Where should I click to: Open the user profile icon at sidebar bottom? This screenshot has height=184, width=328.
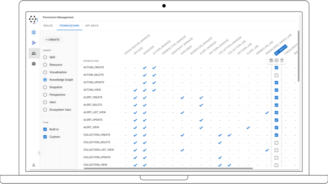coord(34,165)
